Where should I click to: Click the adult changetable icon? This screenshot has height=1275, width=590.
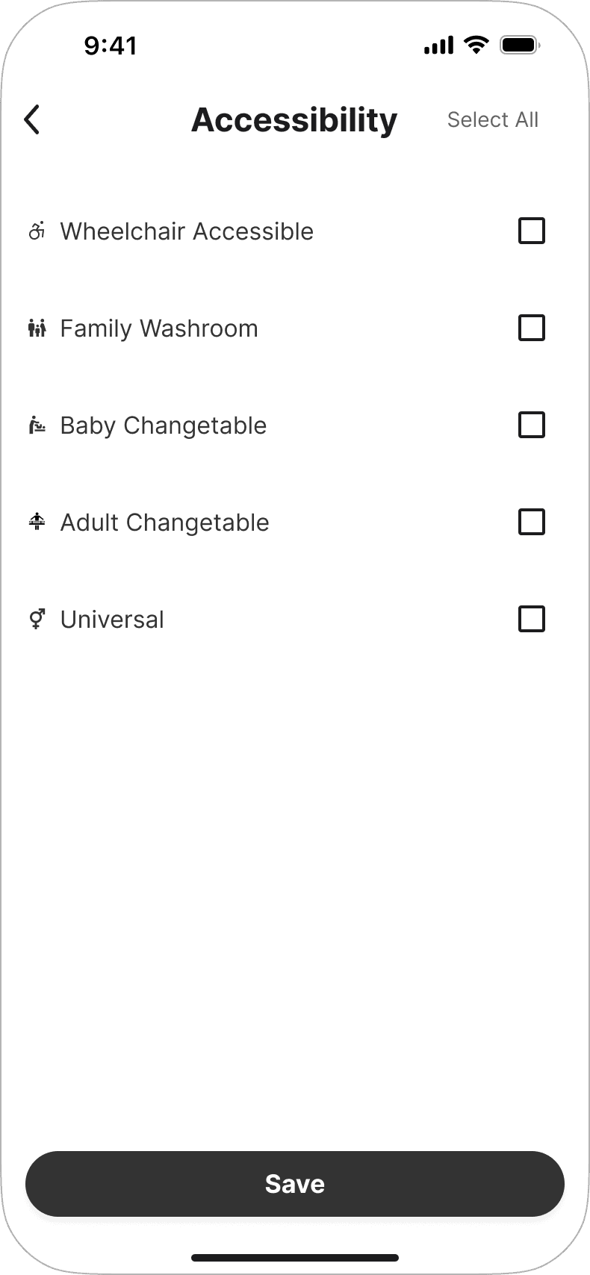click(x=37, y=522)
